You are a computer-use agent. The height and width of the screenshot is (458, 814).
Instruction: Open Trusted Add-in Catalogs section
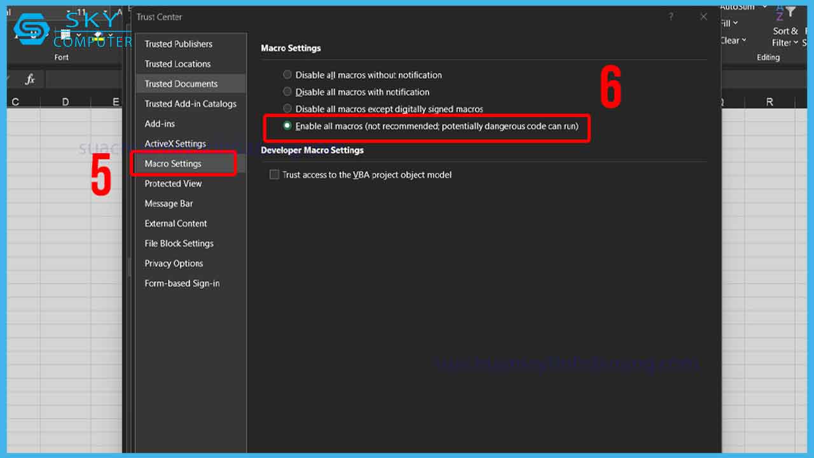coord(191,104)
